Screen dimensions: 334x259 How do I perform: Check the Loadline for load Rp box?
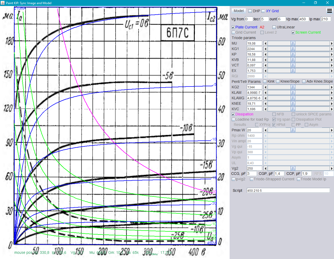233,120
